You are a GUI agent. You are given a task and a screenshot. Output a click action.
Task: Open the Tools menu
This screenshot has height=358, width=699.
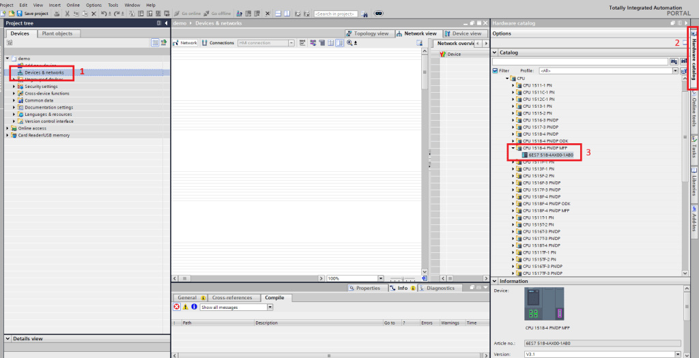tap(113, 5)
